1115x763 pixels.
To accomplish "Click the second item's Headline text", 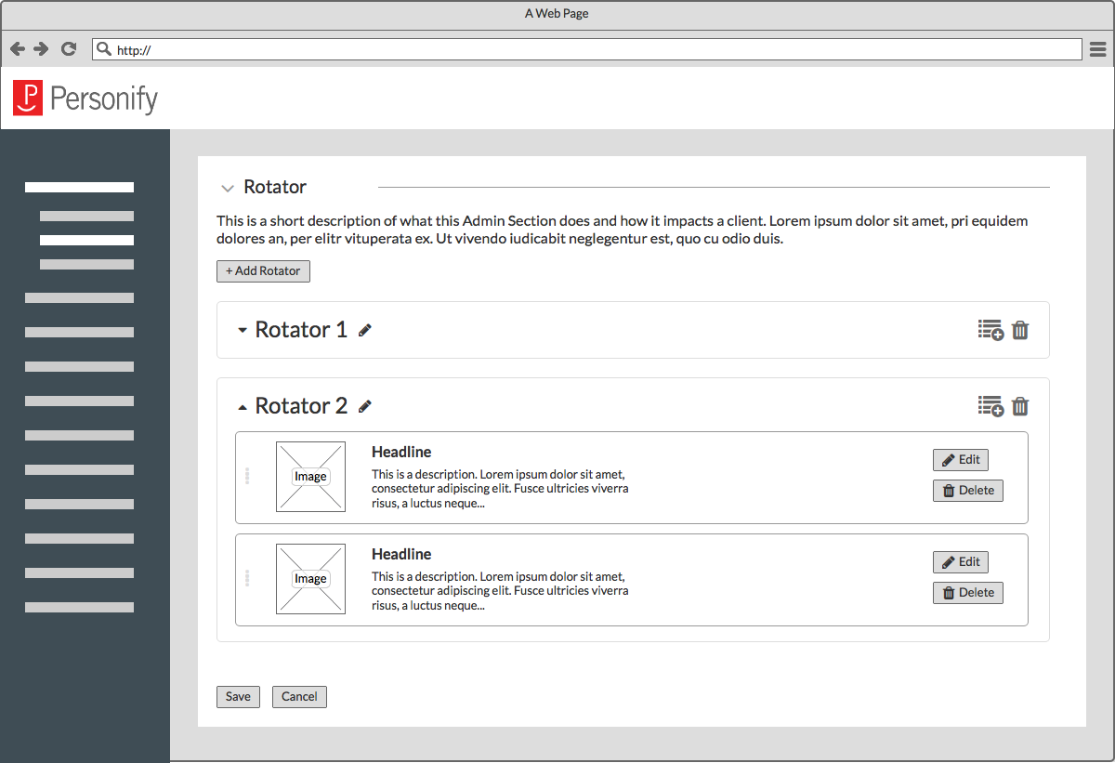I will [401, 555].
